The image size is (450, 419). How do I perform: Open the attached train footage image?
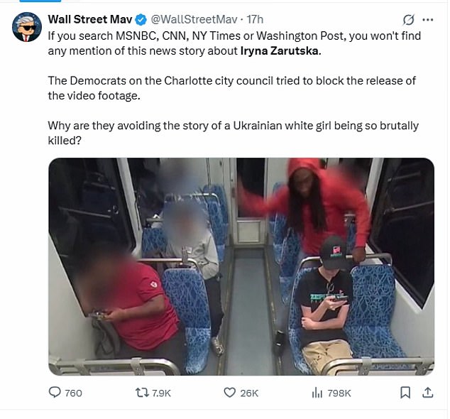pos(241,266)
